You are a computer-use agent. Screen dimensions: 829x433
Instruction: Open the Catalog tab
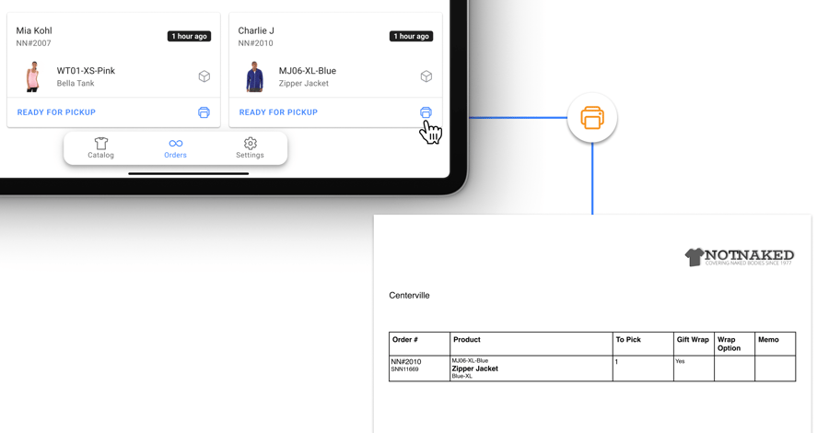click(x=101, y=147)
